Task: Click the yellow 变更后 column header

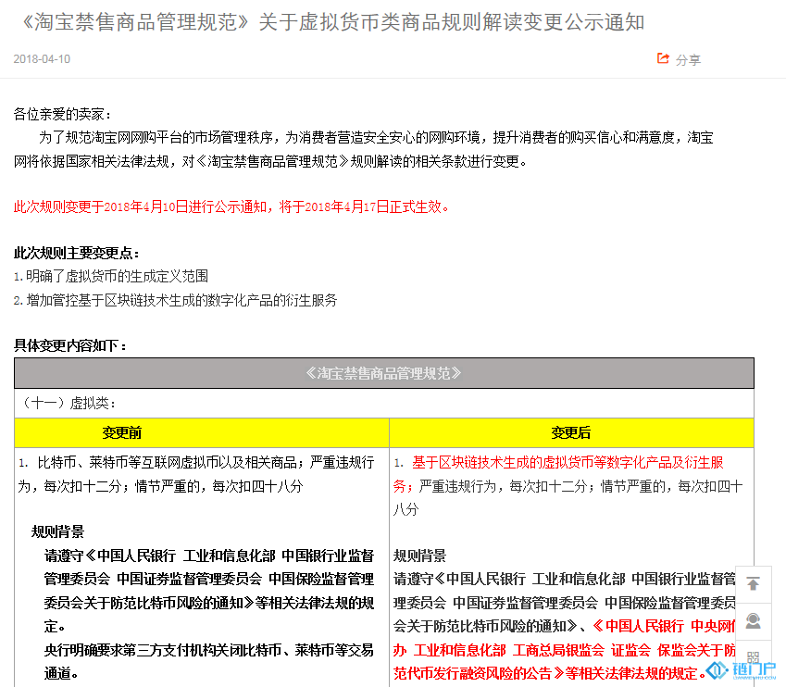Action: 571,432
